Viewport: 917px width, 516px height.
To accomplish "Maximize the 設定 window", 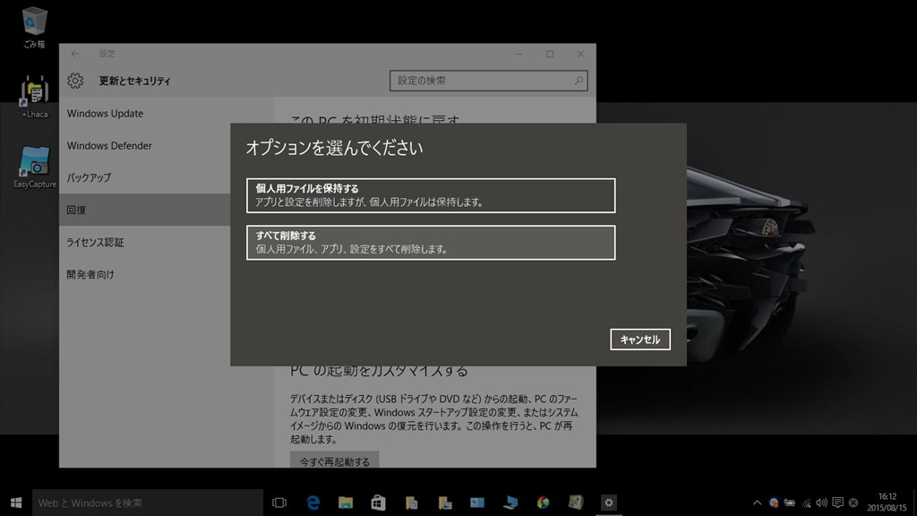I will coord(550,54).
